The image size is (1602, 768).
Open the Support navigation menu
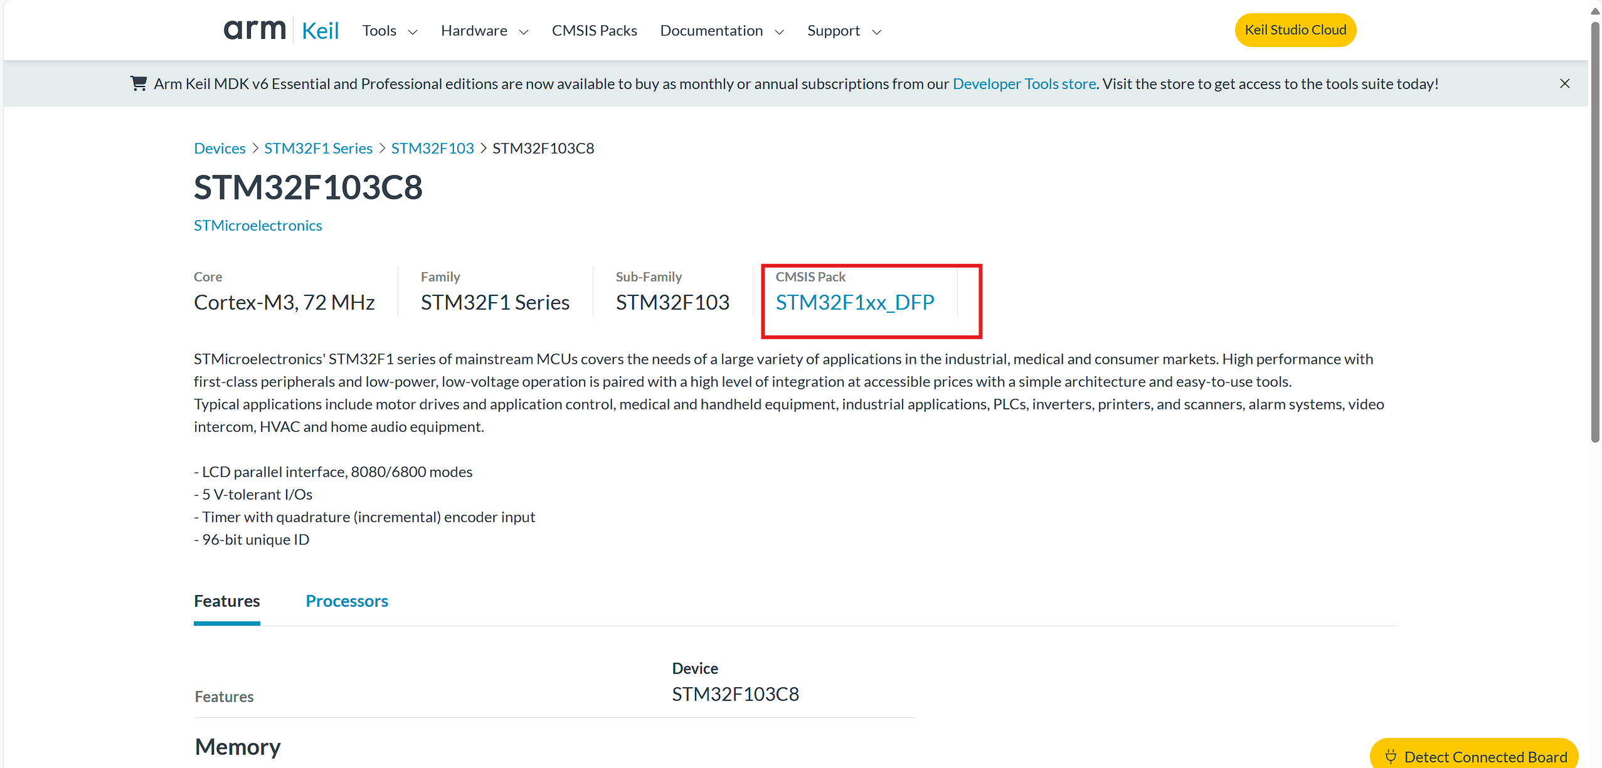click(x=844, y=31)
